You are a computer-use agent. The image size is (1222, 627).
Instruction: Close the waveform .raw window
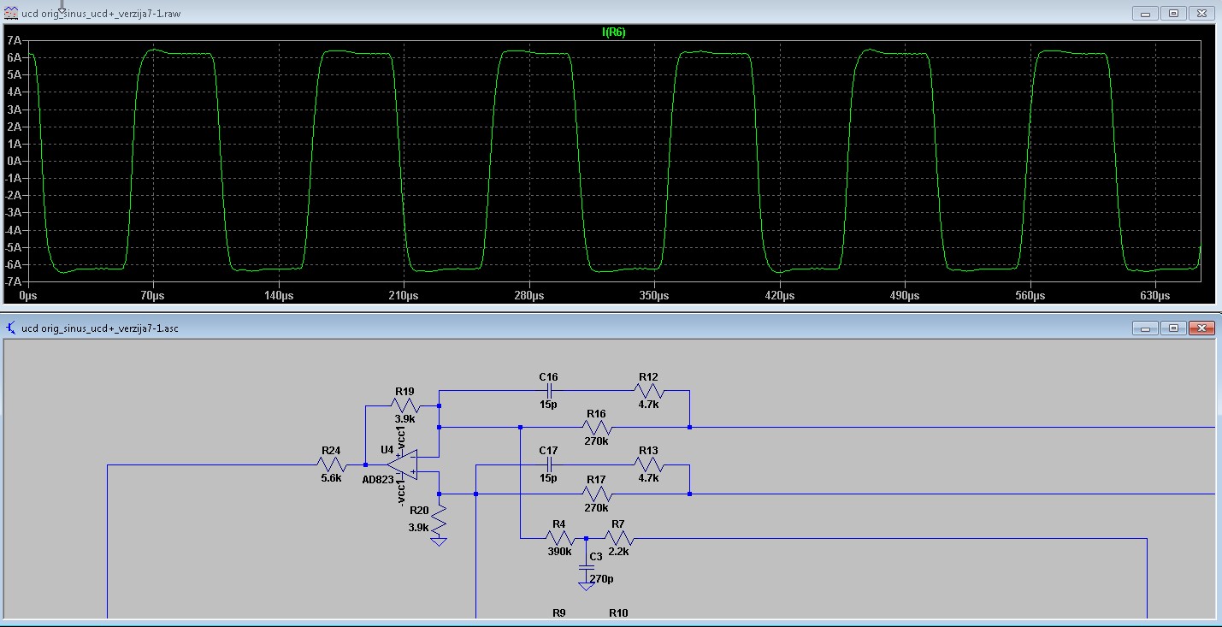(1201, 13)
